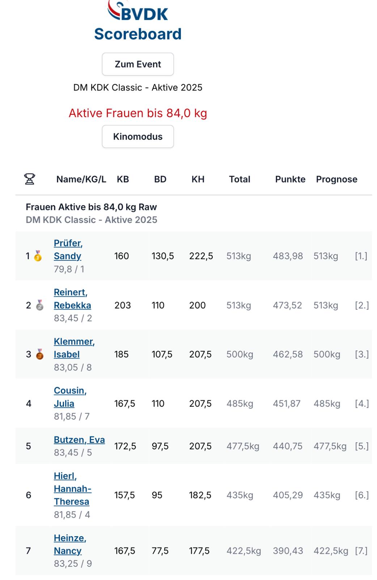Screen dimensions: 377x580
Task: Click the bronze medal icon beside rank 3
Action: pyautogui.click(x=40, y=354)
